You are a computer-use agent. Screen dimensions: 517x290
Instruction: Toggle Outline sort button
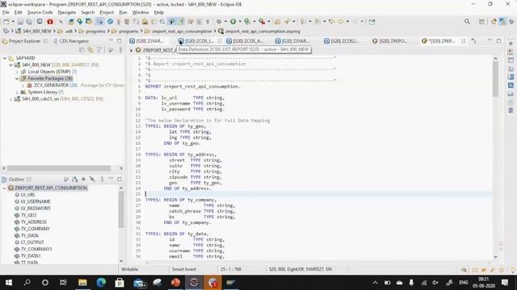(x=75, y=179)
